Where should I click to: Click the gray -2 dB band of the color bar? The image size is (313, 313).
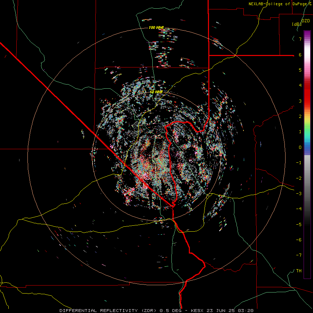(x=307, y=178)
